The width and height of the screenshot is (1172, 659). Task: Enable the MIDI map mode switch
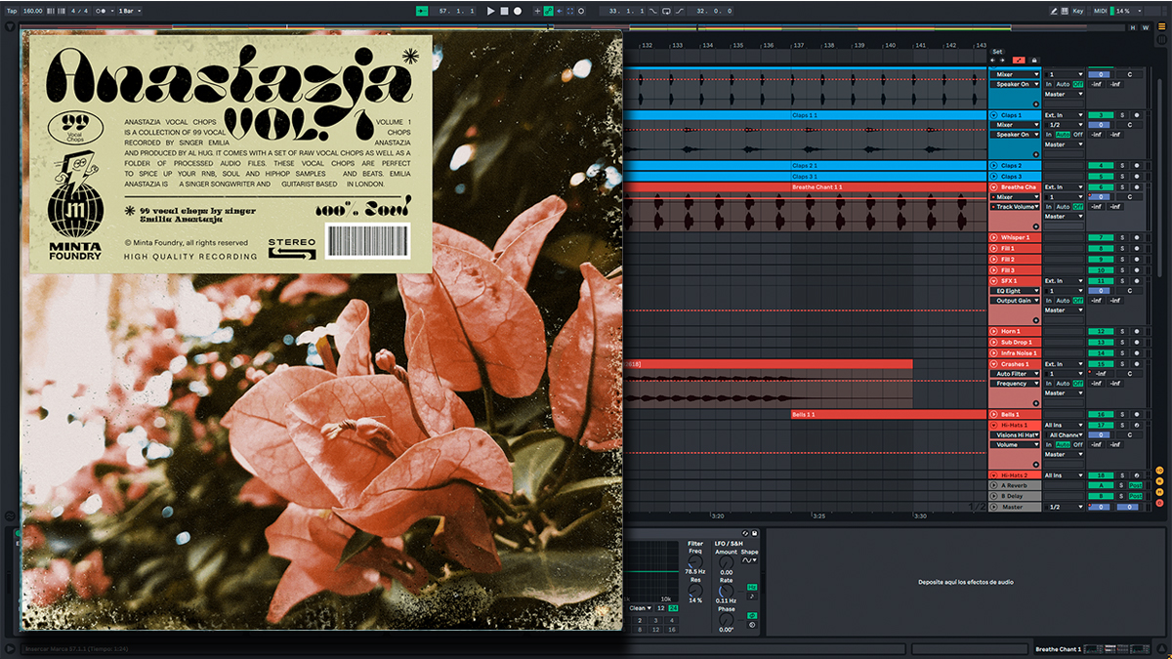[x=1099, y=11]
